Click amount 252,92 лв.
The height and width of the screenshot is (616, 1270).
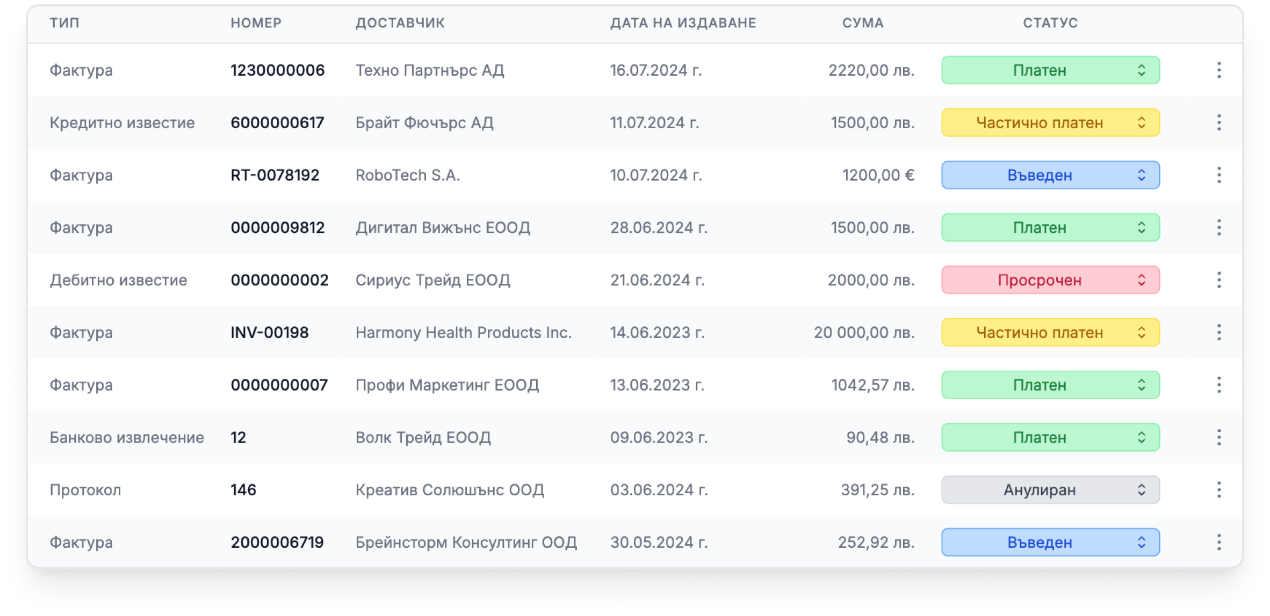tap(876, 542)
